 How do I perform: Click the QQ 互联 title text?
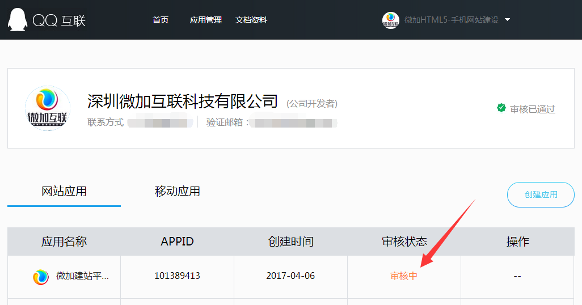coord(59,20)
